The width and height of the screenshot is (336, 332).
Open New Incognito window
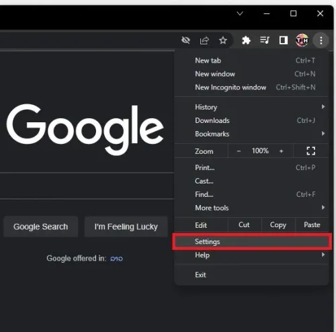[251, 87]
